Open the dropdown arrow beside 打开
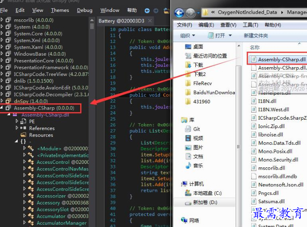Viewport: 307px width, 227px height. point(230,35)
